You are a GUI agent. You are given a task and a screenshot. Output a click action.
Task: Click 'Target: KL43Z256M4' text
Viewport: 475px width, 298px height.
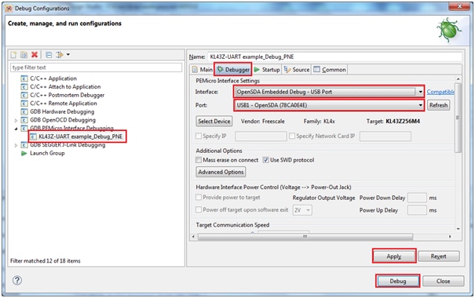tap(393, 122)
